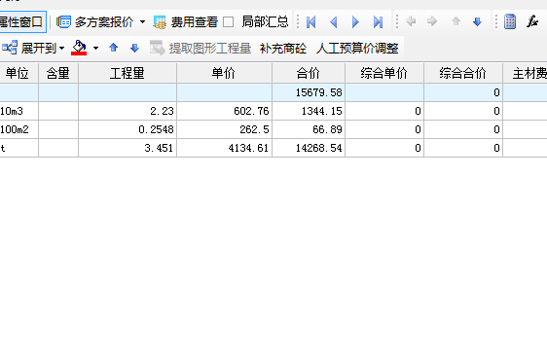
Task: Click the 主材费 column header
Action: (525, 73)
